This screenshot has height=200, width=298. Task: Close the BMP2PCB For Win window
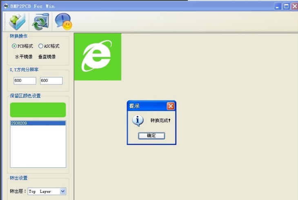295,7
